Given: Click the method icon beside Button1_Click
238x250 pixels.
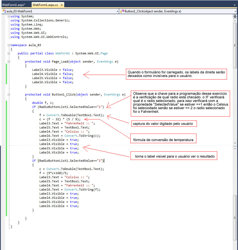Looking at the screenshot, I should (x=122, y=11).
